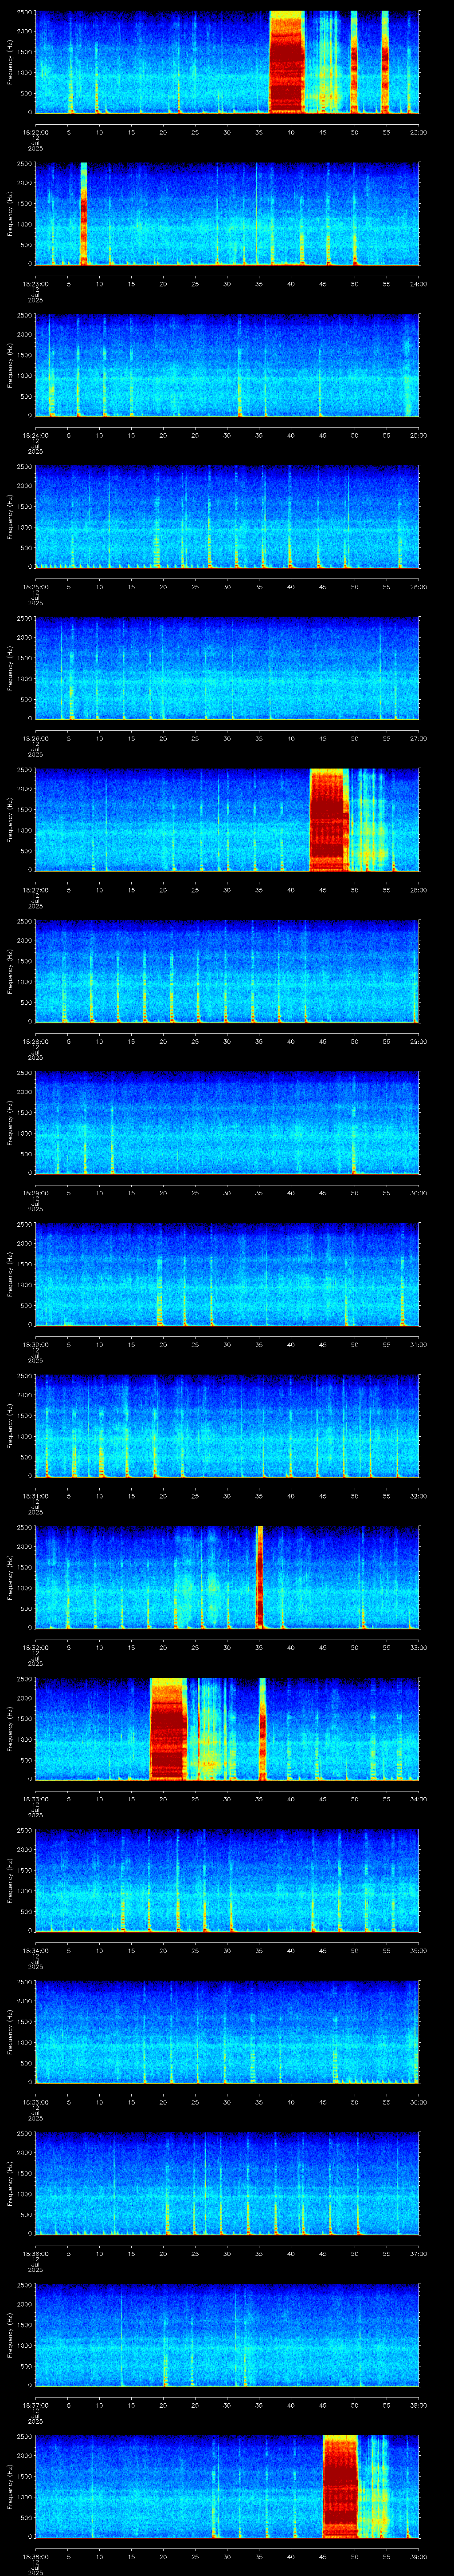
Task: Select the 18:26:00 start time label
Action: pos(35,738)
